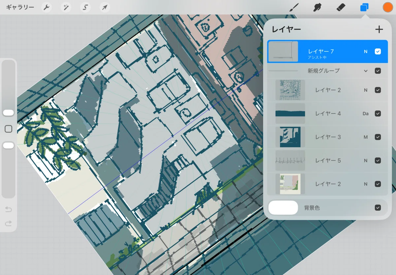Click the brush opacity slider handle
The width and height of the screenshot is (396, 275).
click(9, 146)
